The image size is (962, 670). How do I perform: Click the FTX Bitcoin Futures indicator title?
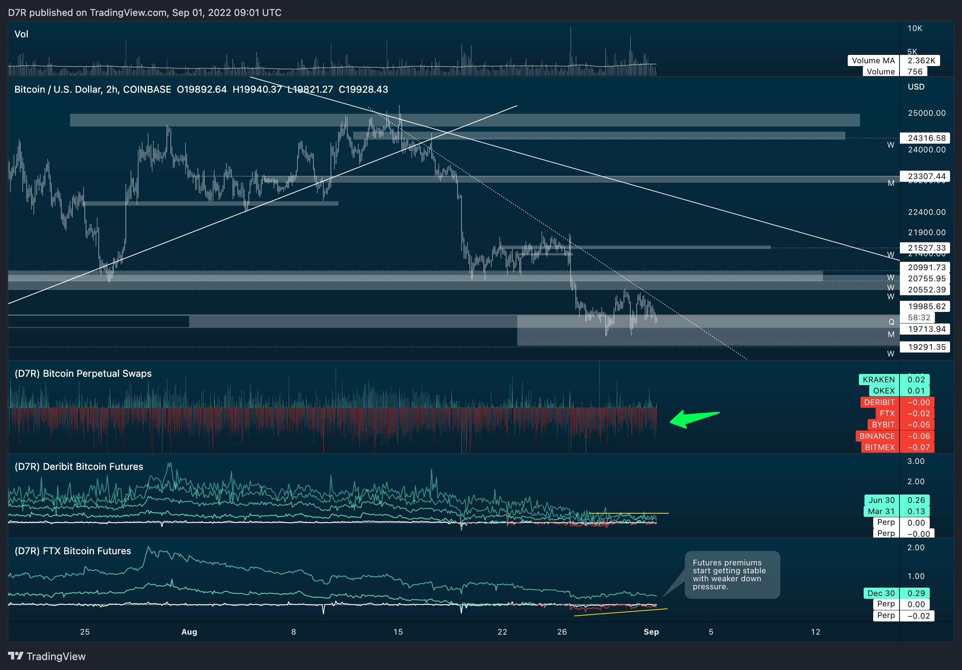point(73,551)
